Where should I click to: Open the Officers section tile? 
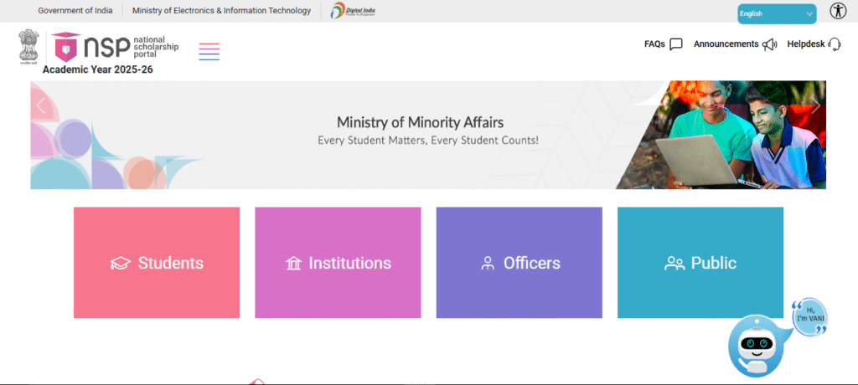pyautogui.click(x=519, y=263)
